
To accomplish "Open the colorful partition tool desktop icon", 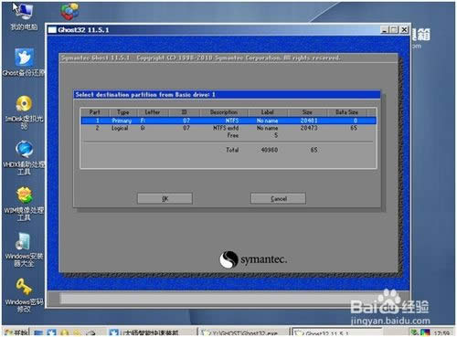I will coord(69,11).
